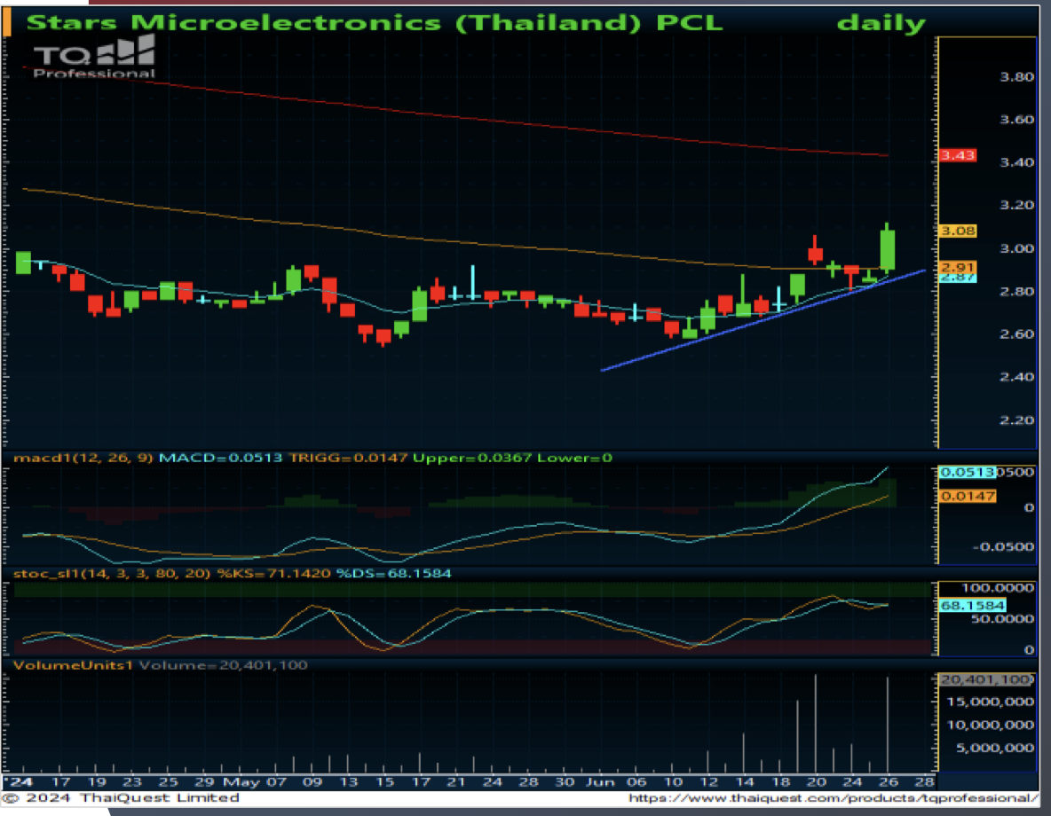The image size is (1051, 816).
Task: Click the Upper=0.0367 readout
Action: tap(472, 459)
